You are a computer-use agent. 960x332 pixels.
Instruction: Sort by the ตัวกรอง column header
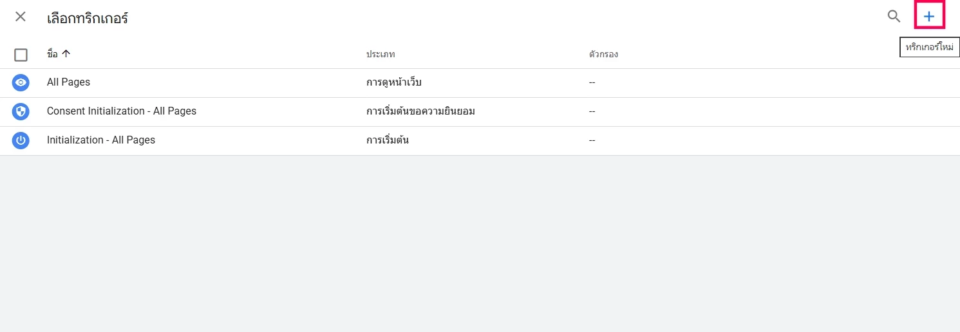(603, 55)
